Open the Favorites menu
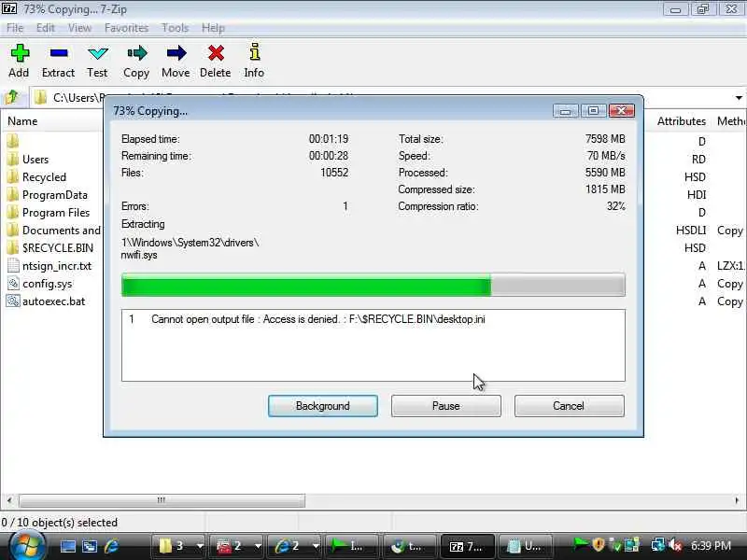The width and height of the screenshot is (747, 560). coord(126,28)
